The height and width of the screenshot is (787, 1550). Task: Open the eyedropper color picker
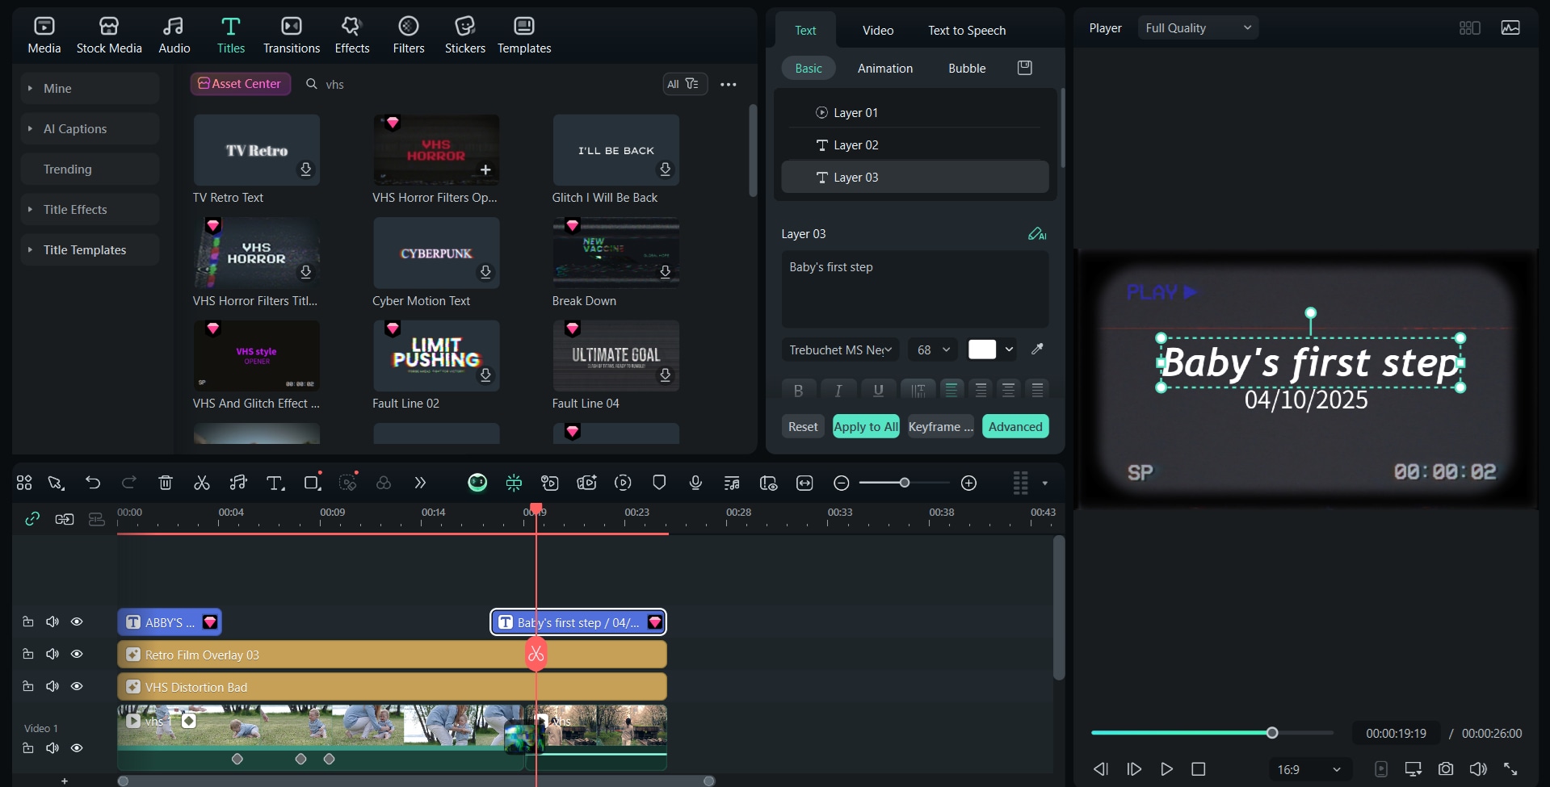(x=1037, y=350)
